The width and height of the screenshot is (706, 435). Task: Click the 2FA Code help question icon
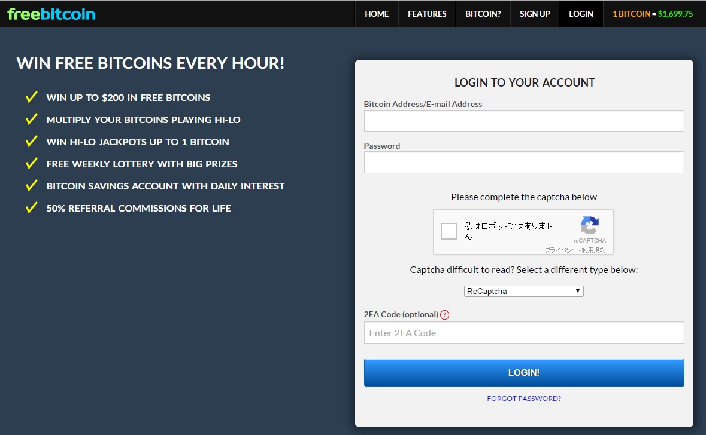pos(444,314)
